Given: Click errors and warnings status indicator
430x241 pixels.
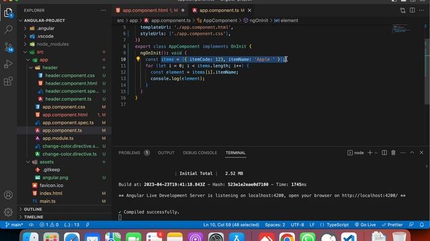Looking at the screenshot, I should pos(49,225).
